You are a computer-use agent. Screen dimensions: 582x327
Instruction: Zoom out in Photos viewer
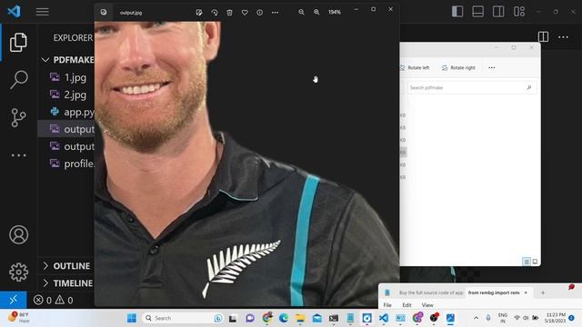pyautogui.click(x=301, y=12)
